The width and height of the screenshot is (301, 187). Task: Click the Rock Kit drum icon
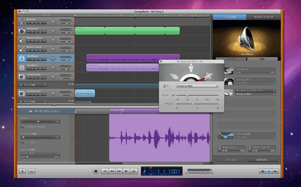click(x=22, y=22)
